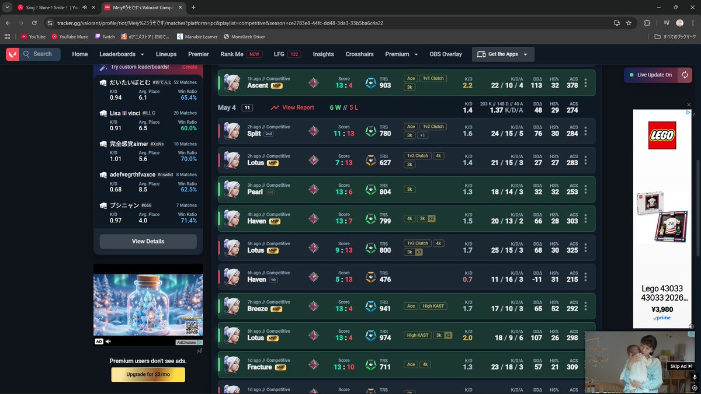Open the Twitch bookmark
This screenshot has width=701, height=394.
[105, 36]
